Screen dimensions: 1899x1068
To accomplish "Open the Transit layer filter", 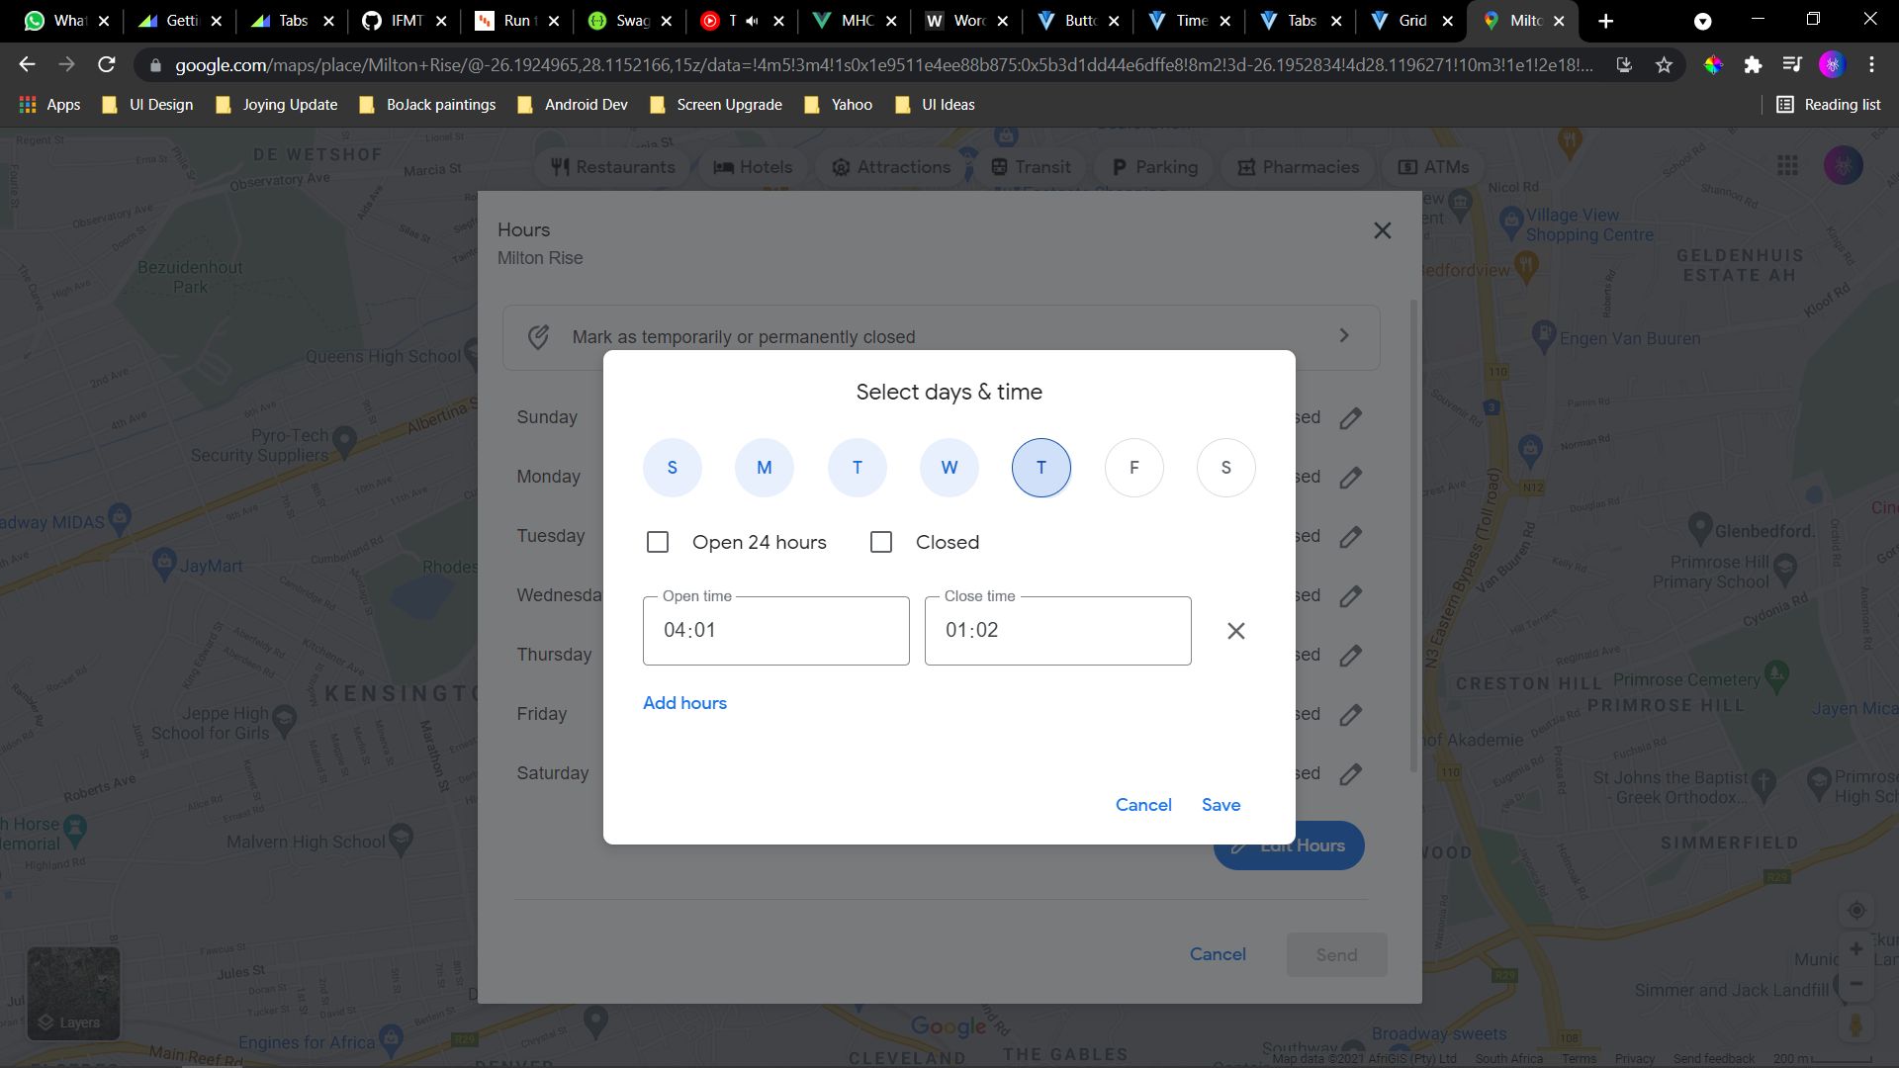I will pyautogui.click(x=1032, y=166).
